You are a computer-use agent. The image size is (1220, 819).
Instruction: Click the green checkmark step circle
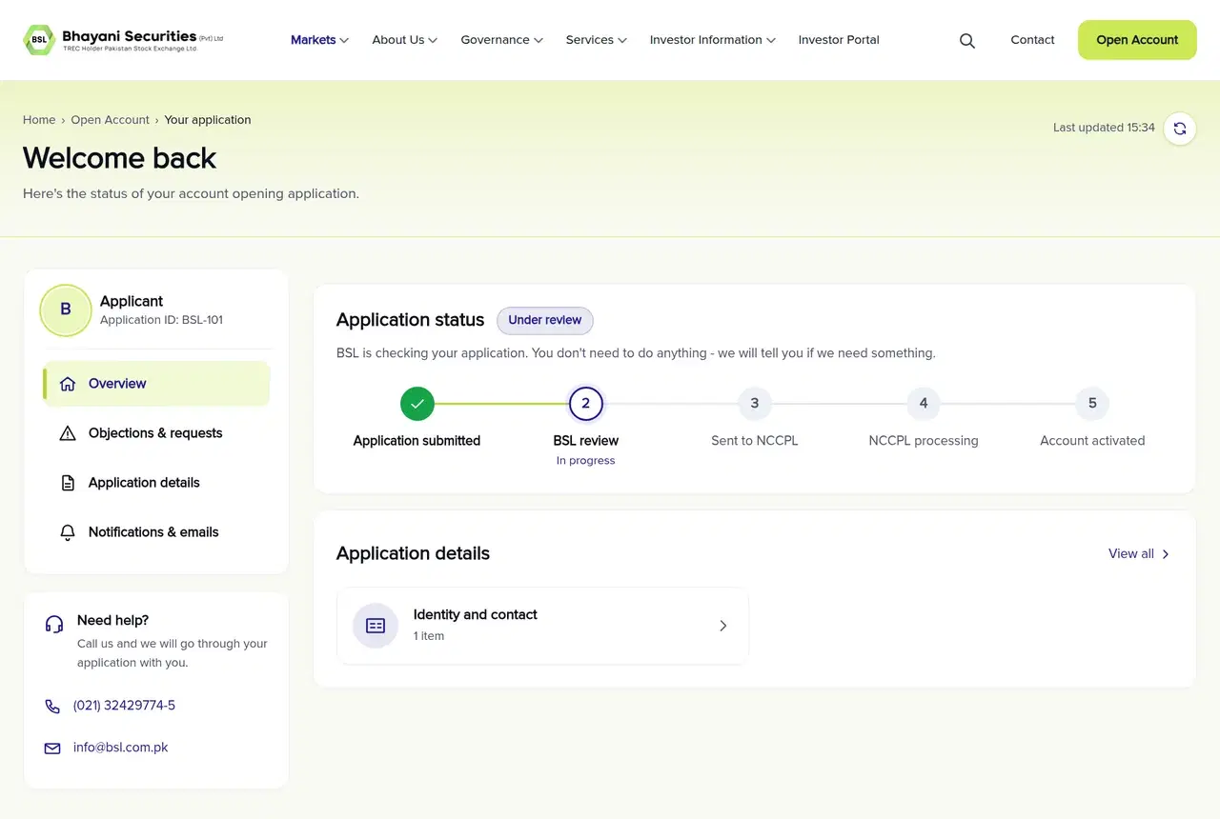pos(417,404)
